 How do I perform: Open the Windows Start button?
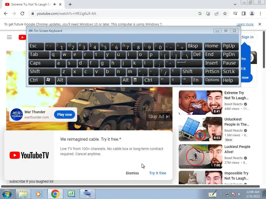tap(7, 194)
